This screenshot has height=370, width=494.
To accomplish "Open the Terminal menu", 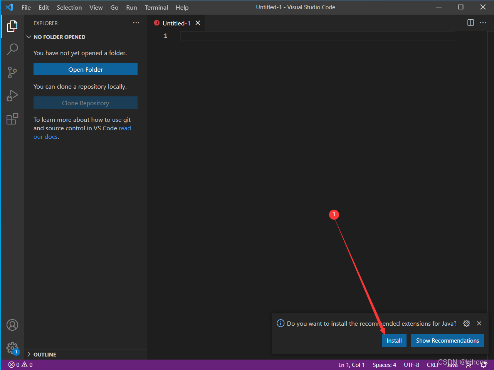I will tap(156, 7).
